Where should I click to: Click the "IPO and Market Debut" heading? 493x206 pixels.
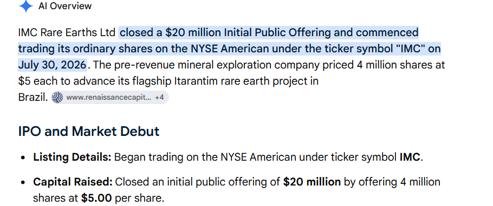(89, 132)
